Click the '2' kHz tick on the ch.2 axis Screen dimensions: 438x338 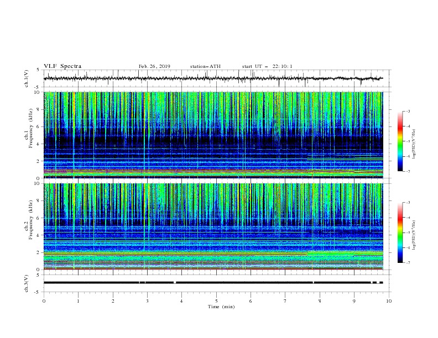tap(38, 252)
